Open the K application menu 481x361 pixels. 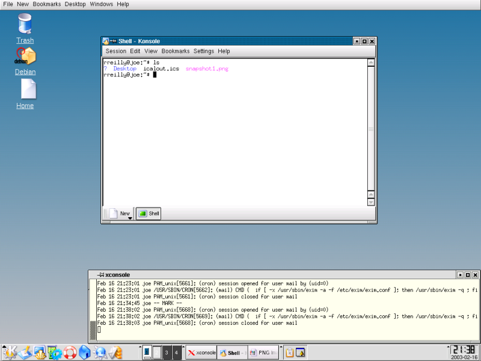pos(10,352)
